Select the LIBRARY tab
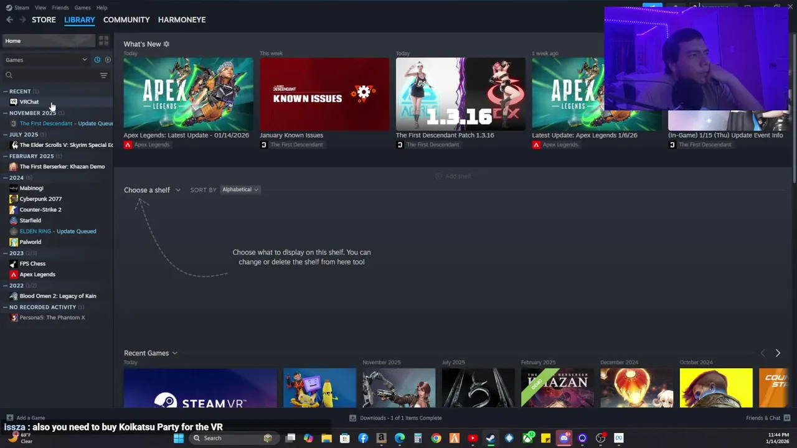The width and height of the screenshot is (797, 448). (x=80, y=20)
